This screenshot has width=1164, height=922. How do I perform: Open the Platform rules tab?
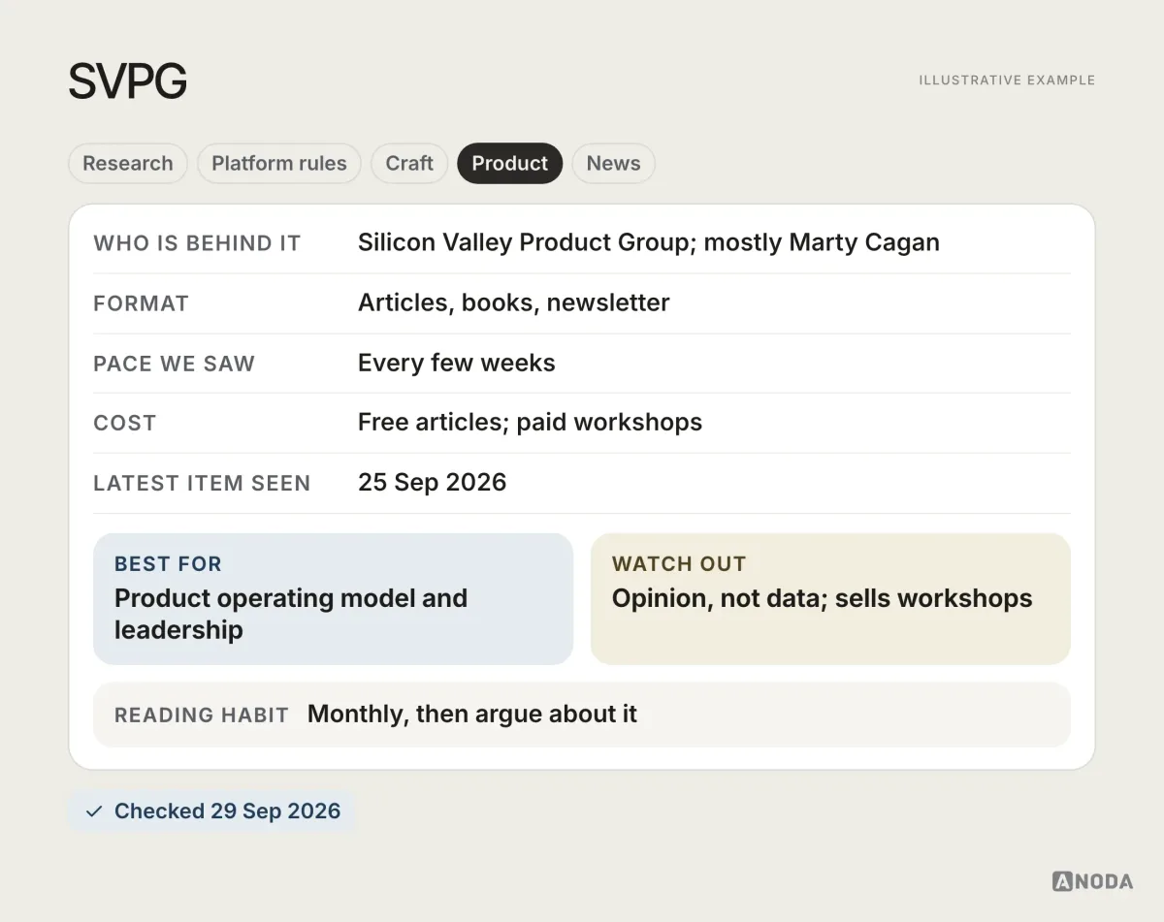pos(278,163)
